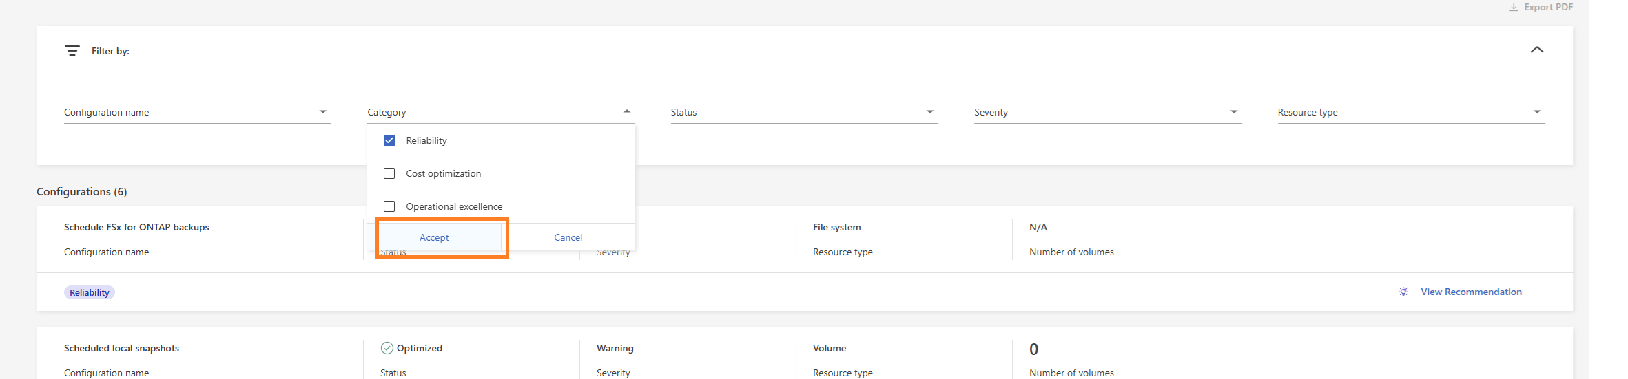The height and width of the screenshot is (379, 1628).
Task: Collapse the filter panel using chevron
Action: pos(1537,50)
